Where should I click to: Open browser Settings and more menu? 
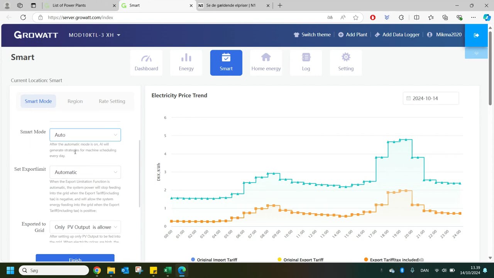(473, 17)
